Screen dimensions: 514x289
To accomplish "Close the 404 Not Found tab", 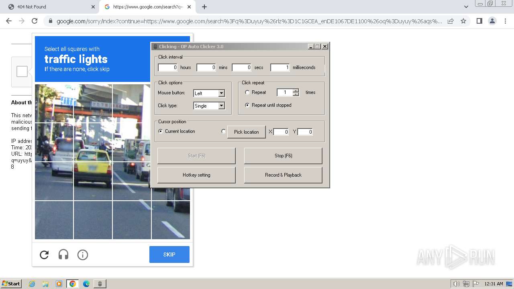I will (x=93, y=7).
